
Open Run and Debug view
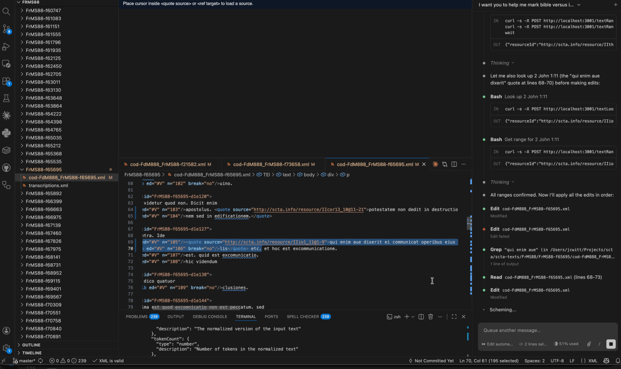pos(6,46)
